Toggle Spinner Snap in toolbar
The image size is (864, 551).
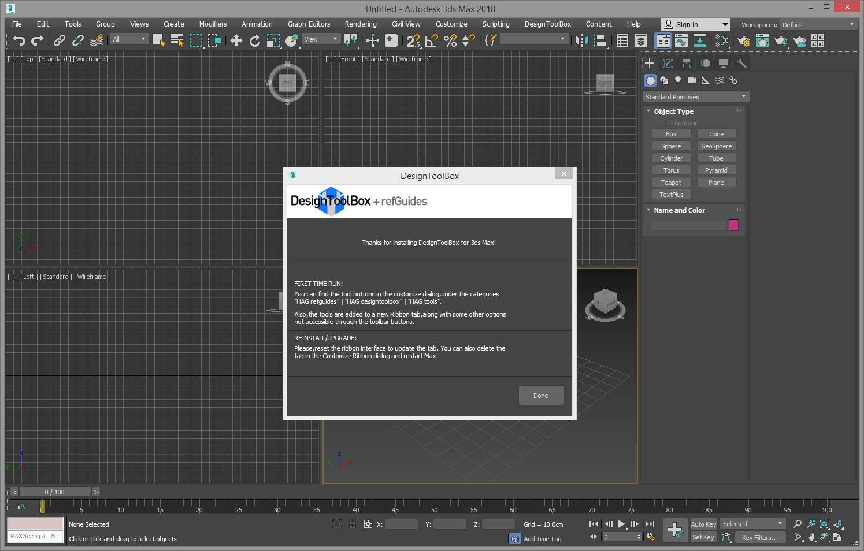[469, 40]
